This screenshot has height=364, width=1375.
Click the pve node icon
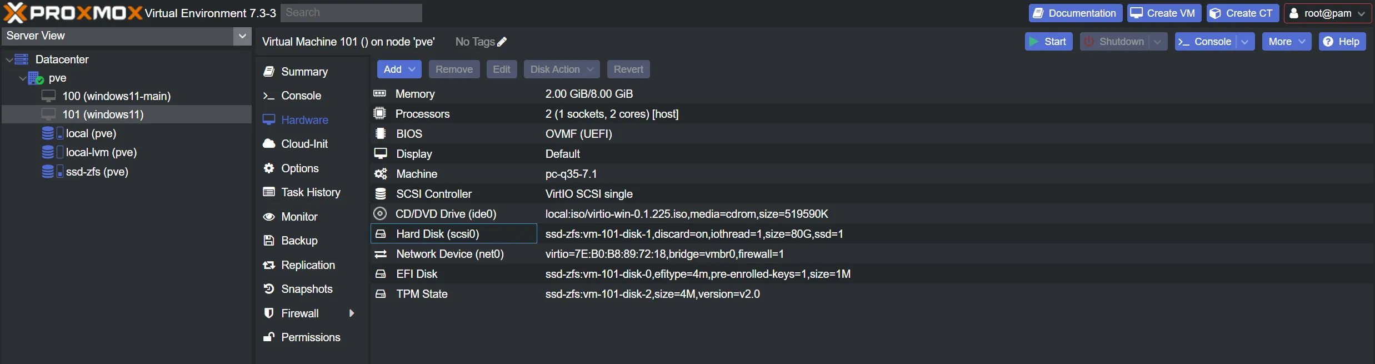pos(36,78)
